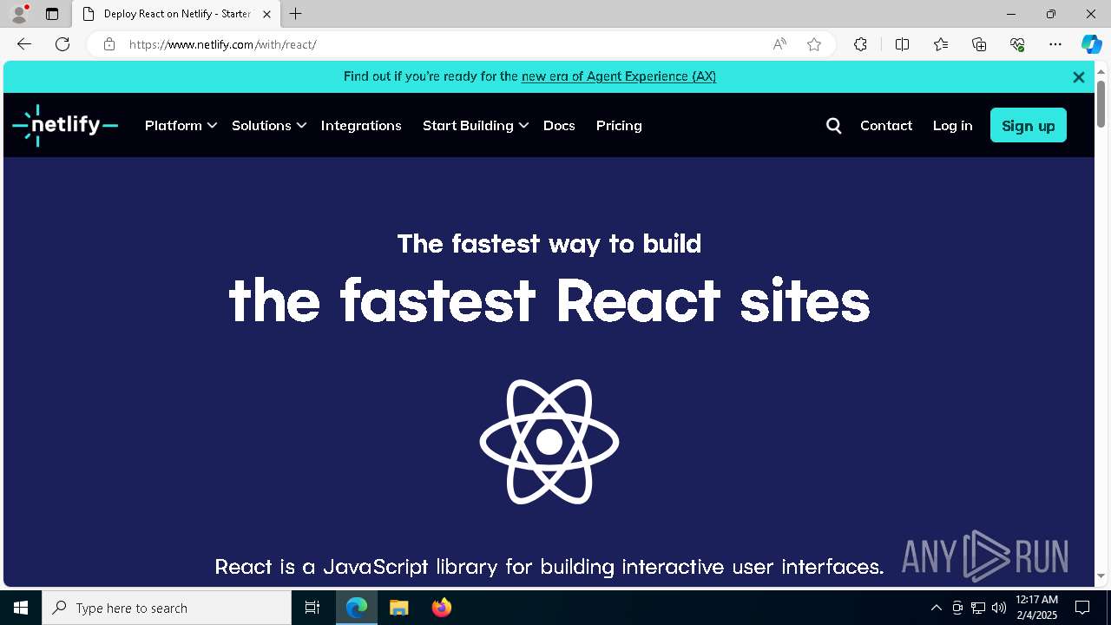Screen dimensions: 1111x625
Task: Open the Pricing page
Action: coord(619,126)
